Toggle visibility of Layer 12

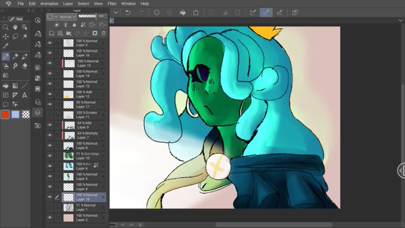(50, 94)
